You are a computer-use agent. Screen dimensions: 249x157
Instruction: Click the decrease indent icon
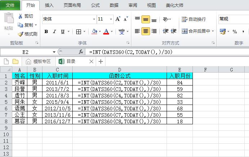pyautogui.click(x=166, y=31)
